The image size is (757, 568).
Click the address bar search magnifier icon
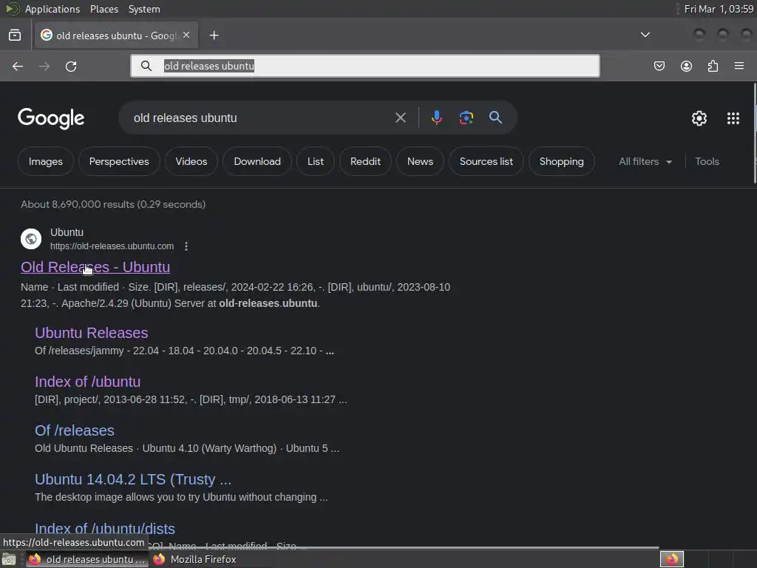tap(146, 66)
